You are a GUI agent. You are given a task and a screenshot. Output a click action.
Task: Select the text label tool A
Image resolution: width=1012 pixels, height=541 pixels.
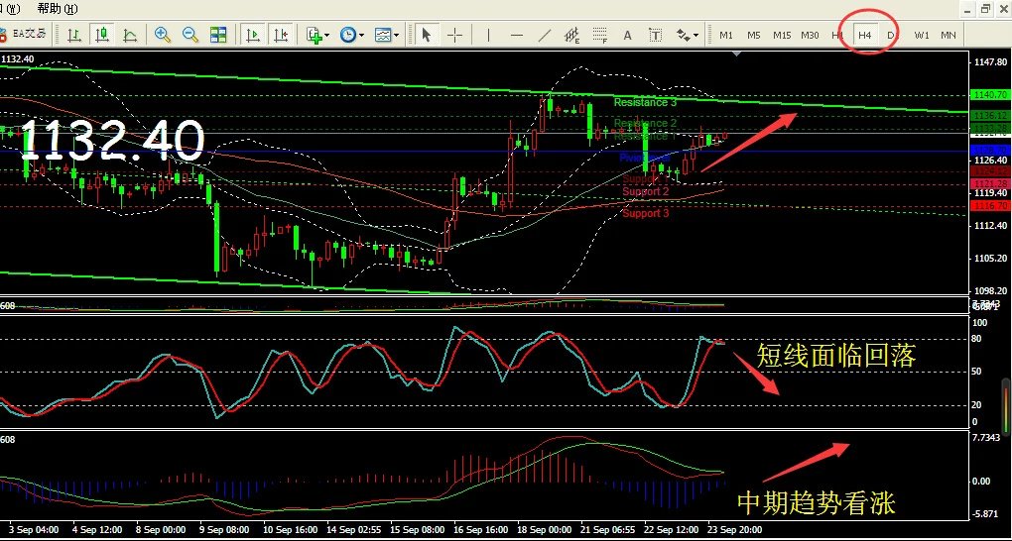627,35
